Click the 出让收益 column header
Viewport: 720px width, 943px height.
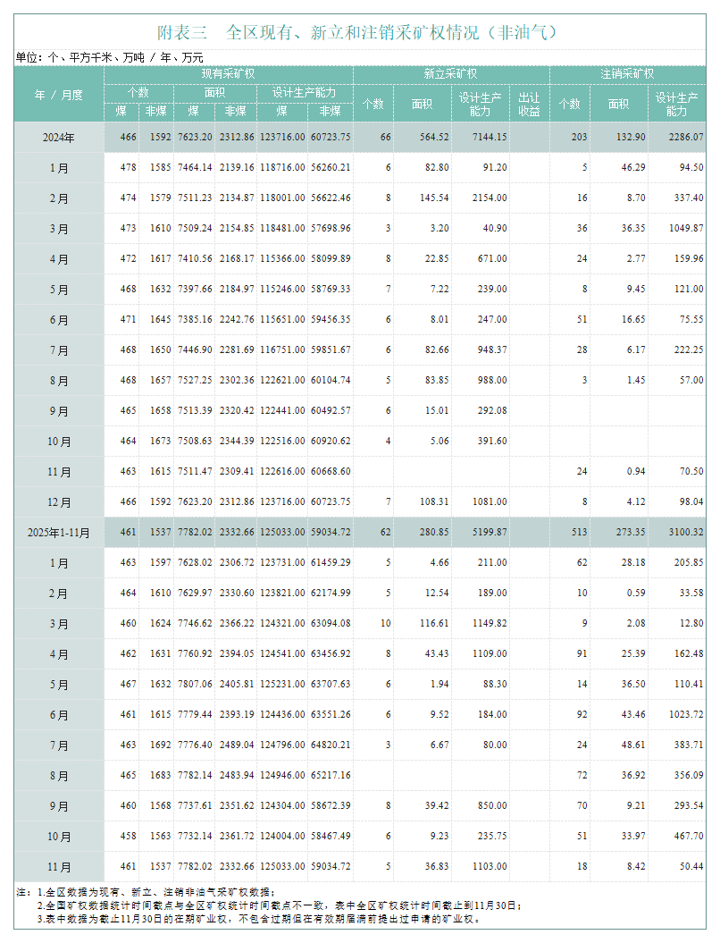[x=529, y=104]
